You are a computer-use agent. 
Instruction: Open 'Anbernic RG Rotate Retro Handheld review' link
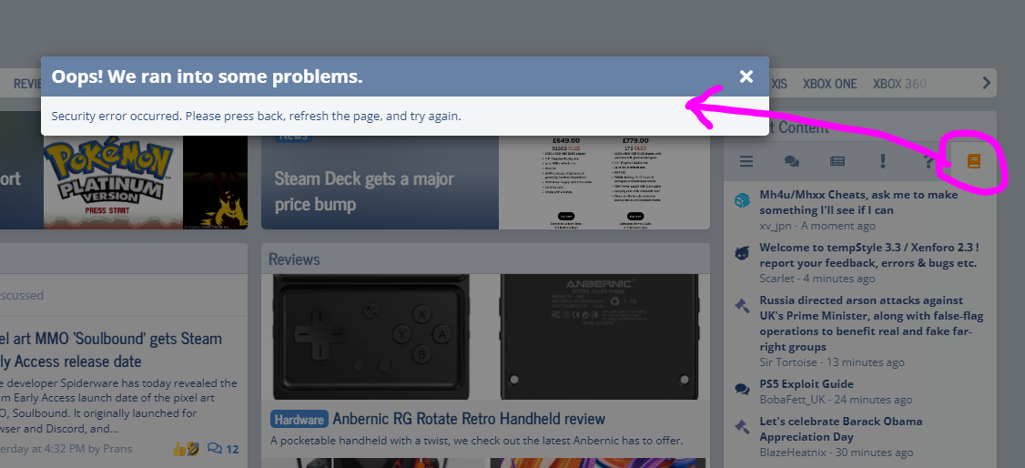coord(469,418)
